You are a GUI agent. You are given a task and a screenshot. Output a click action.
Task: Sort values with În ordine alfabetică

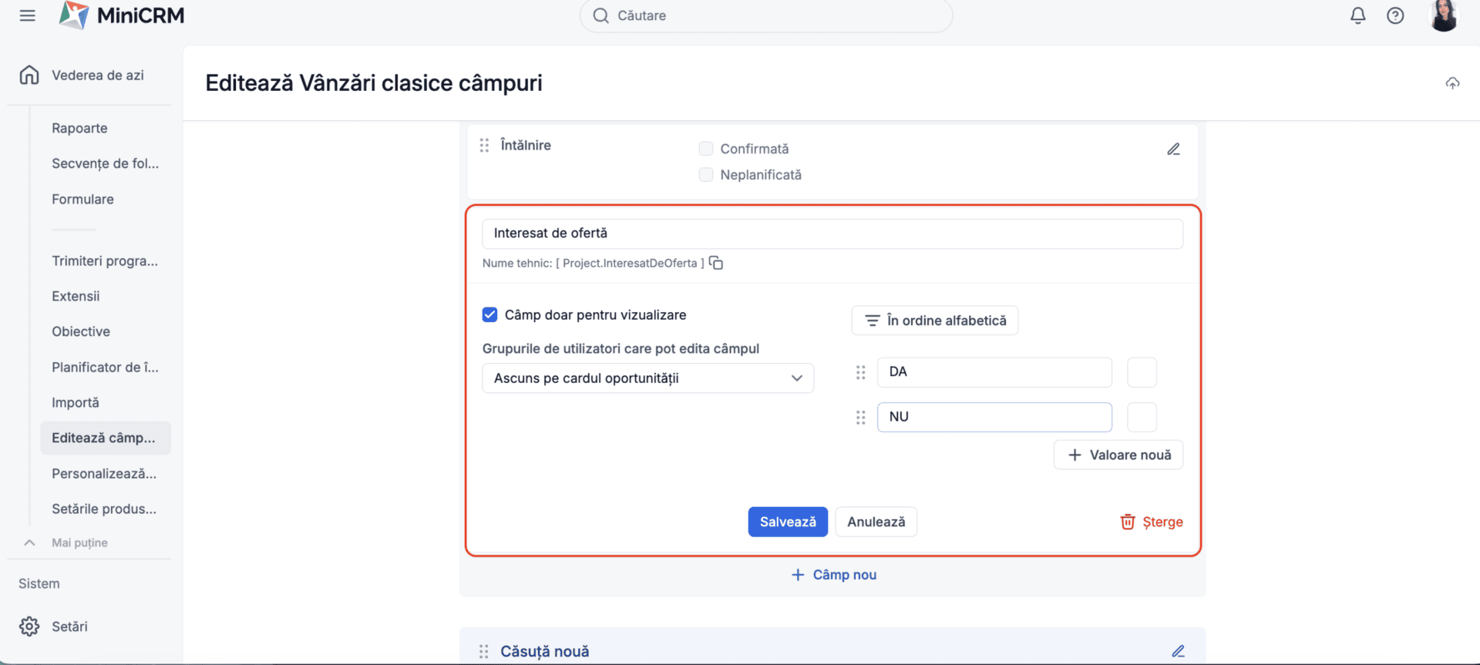[x=934, y=321]
